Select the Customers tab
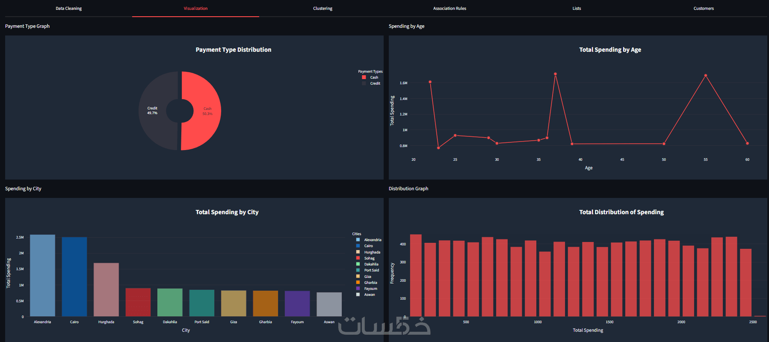This screenshot has width=769, height=342. [x=704, y=9]
